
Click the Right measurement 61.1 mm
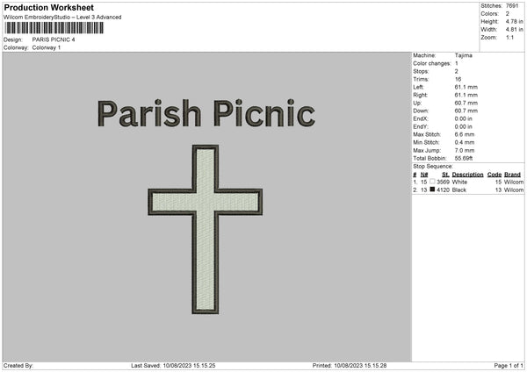click(466, 95)
